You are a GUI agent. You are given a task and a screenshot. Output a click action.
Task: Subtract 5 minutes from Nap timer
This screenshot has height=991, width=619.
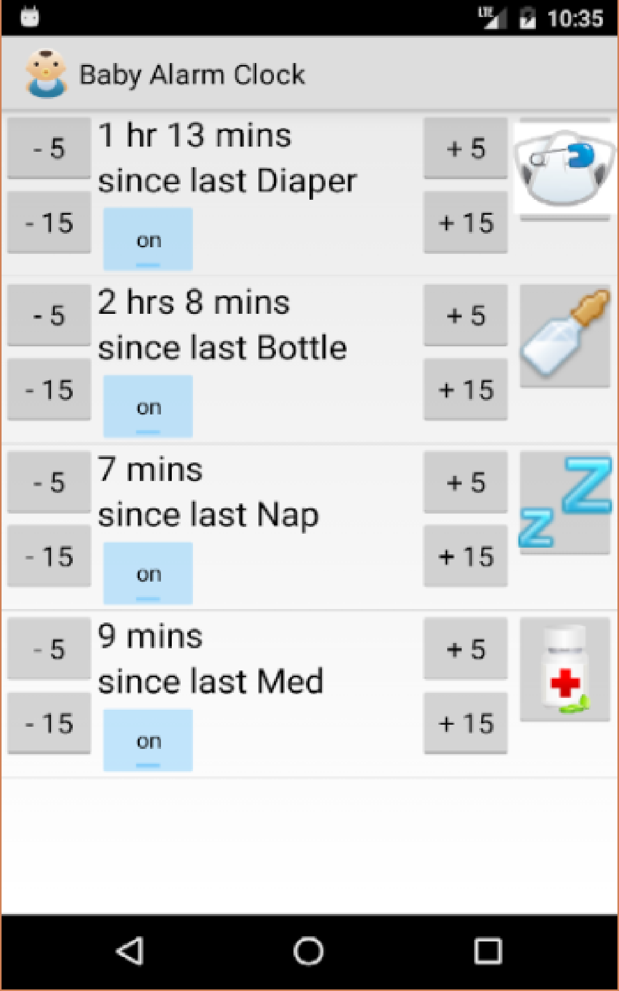tap(49, 482)
